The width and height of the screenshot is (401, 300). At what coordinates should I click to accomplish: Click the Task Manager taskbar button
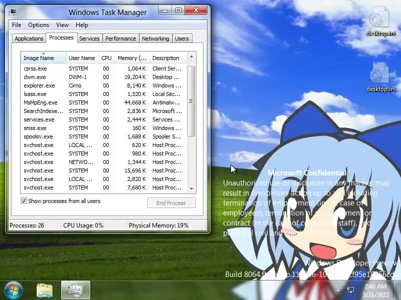point(76,290)
